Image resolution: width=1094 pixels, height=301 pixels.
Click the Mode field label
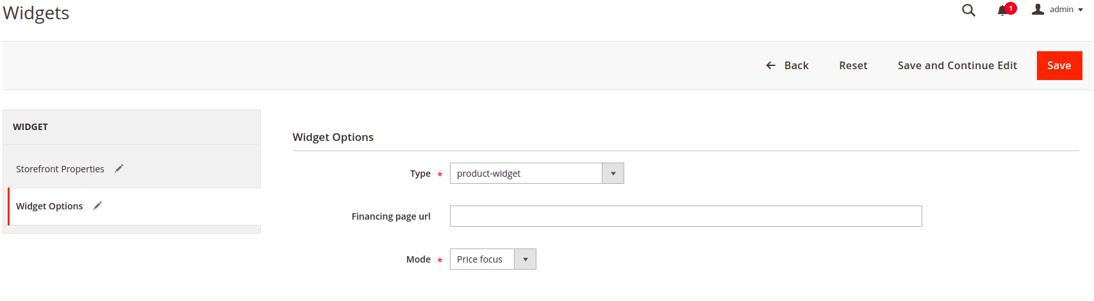[x=419, y=259]
